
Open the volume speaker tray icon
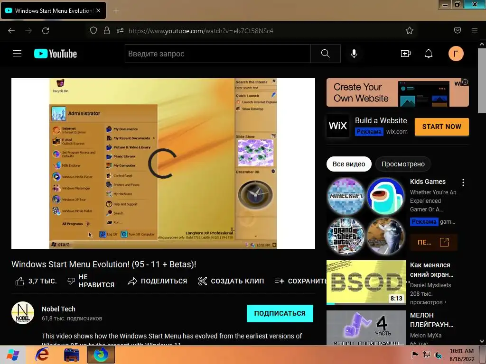click(438, 355)
